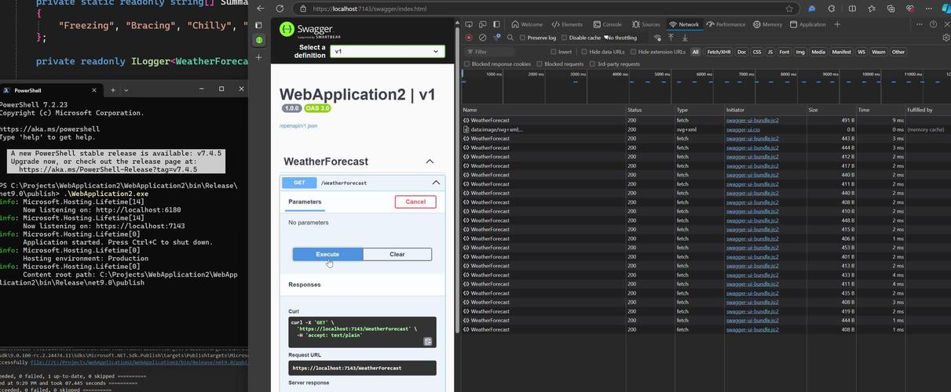Switch to the Console tab
The width and height of the screenshot is (951, 392).
tap(607, 24)
